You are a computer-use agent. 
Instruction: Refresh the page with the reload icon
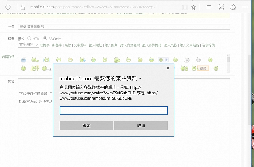point(8,7)
